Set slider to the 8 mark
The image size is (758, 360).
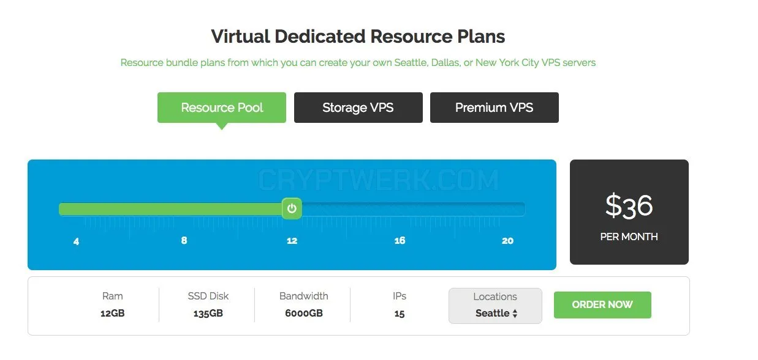point(184,240)
